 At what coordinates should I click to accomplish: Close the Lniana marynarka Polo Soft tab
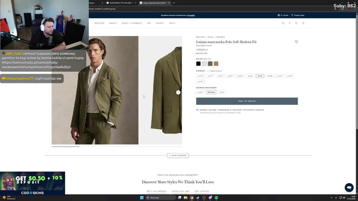click(169, 3)
